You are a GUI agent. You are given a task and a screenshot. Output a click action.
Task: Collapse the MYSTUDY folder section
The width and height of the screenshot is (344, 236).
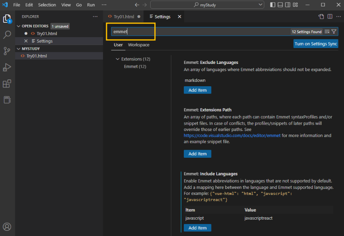tap(18, 49)
